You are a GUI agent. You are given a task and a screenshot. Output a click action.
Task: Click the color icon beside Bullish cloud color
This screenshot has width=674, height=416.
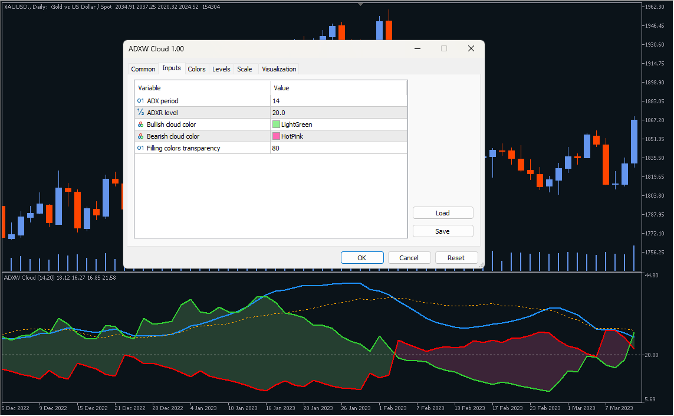140,125
